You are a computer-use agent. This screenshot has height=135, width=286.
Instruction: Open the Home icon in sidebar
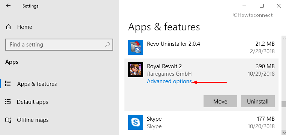pos(9,27)
